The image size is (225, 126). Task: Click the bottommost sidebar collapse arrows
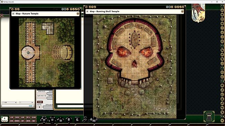(222, 117)
